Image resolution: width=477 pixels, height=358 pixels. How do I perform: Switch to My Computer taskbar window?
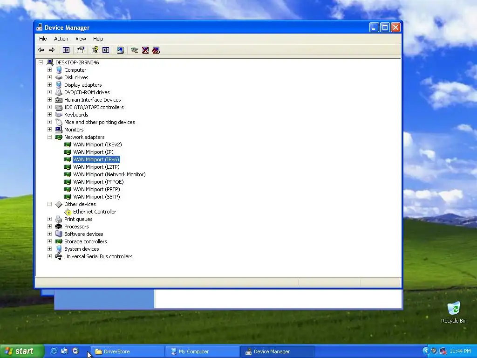coord(203,351)
